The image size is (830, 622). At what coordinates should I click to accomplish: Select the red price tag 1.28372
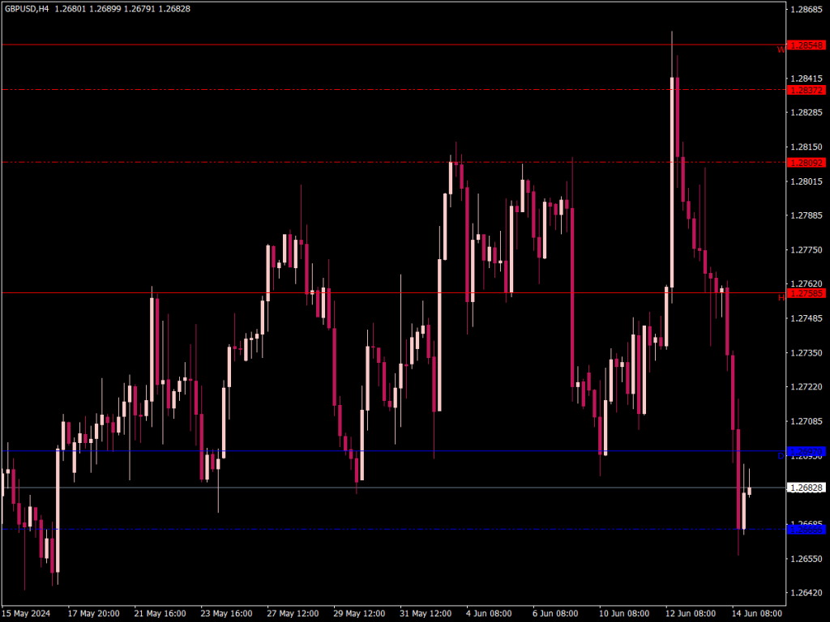point(806,91)
